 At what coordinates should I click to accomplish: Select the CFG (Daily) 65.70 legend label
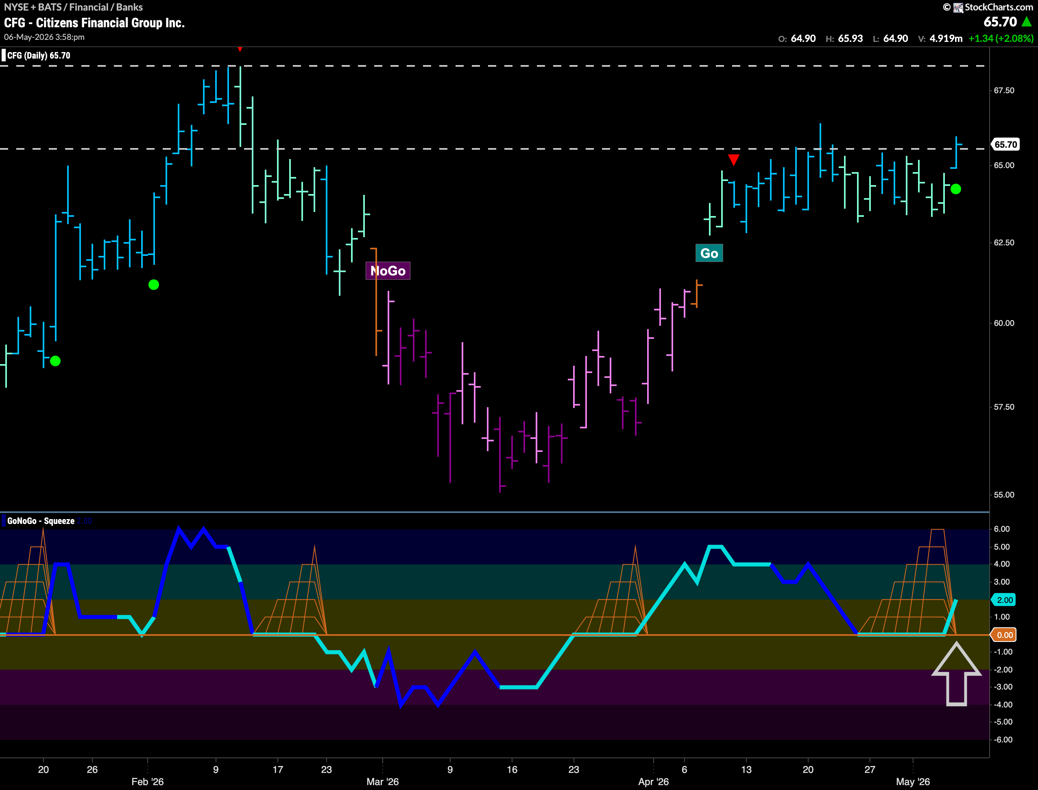(39, 55)
